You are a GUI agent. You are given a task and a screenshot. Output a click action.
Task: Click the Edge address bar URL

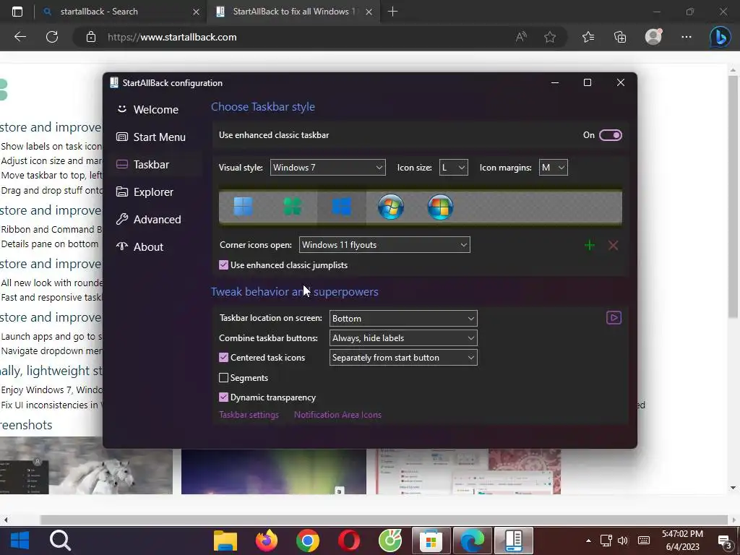click(x=172, y=37)
